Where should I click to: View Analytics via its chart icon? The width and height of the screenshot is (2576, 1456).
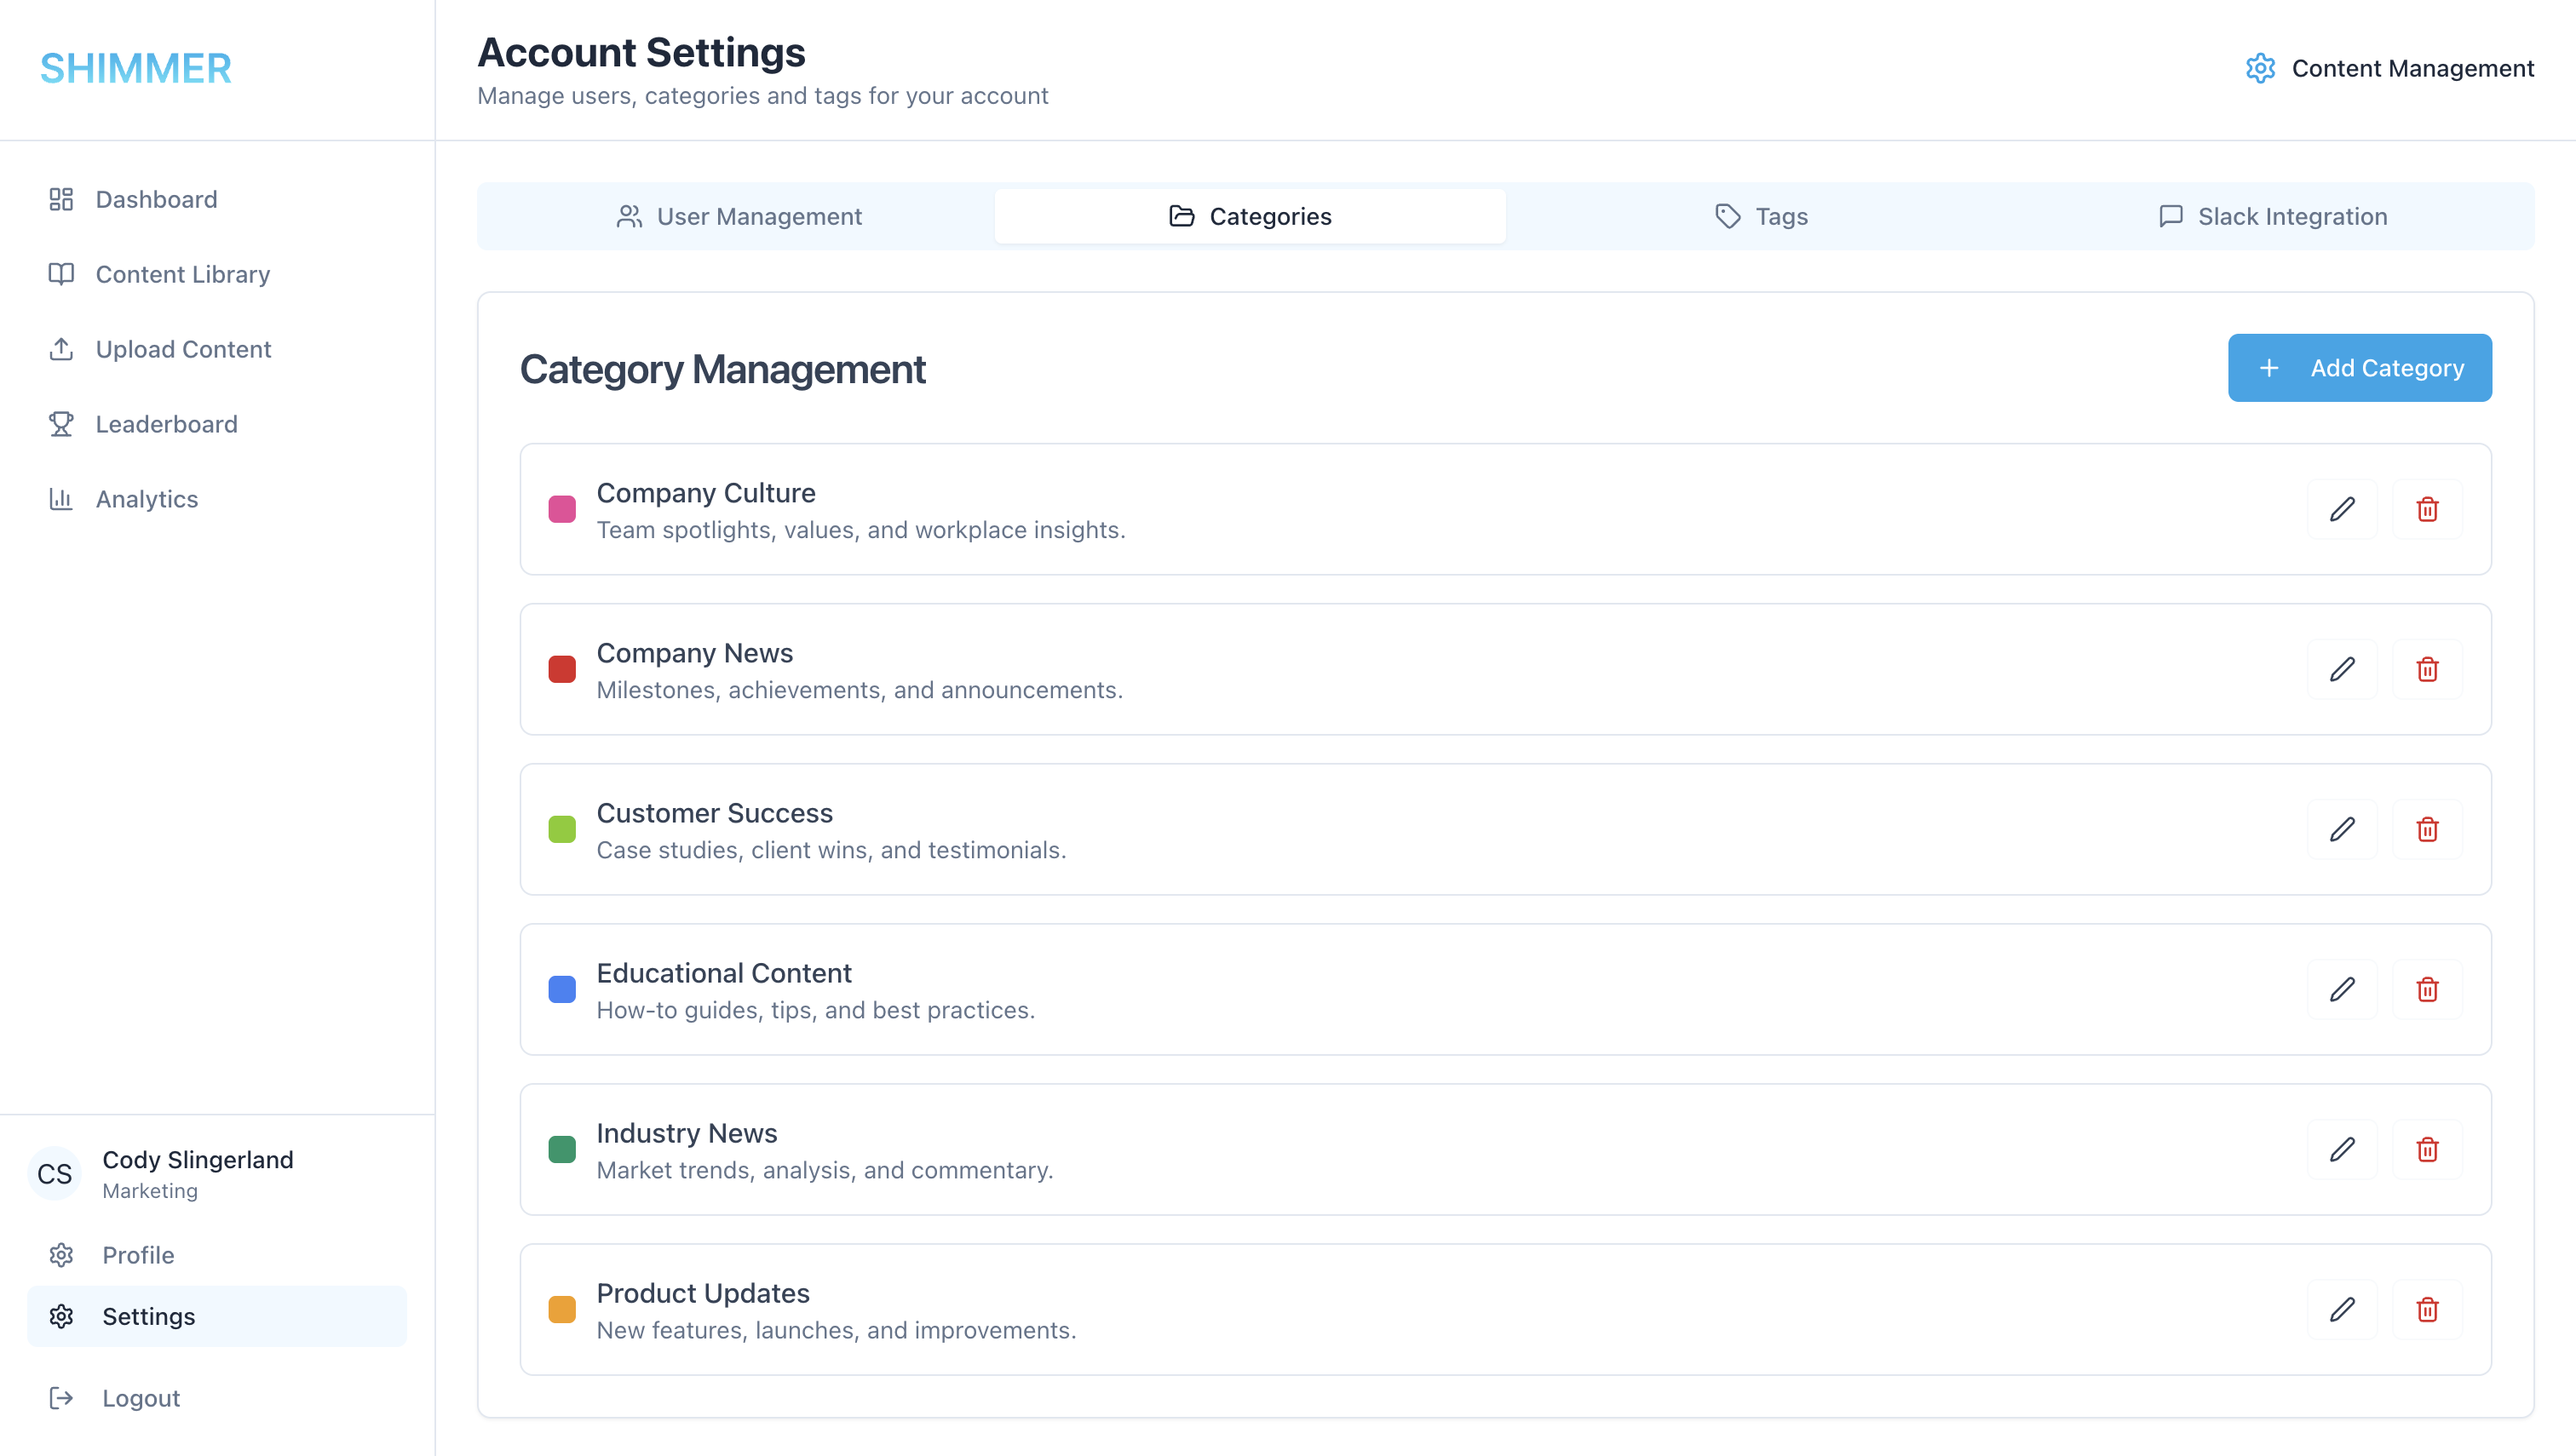pos(61,498)
